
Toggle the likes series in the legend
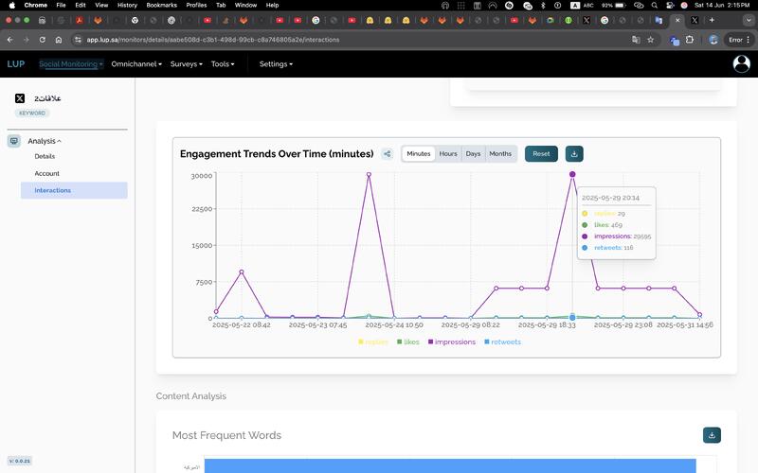408,342
